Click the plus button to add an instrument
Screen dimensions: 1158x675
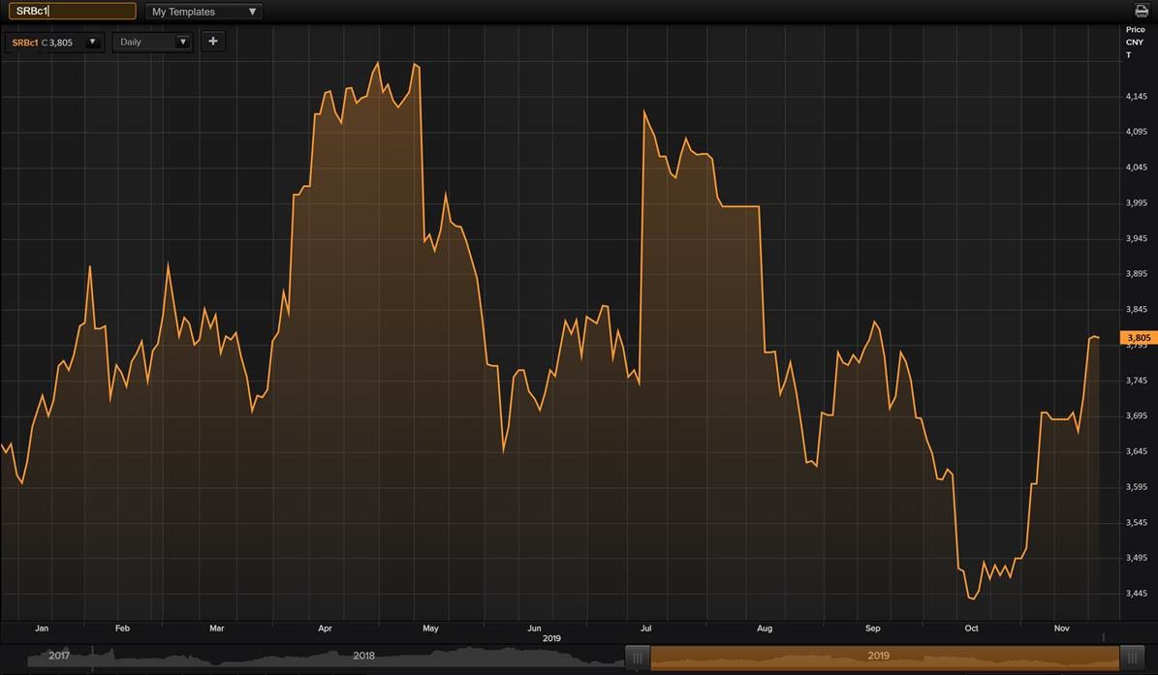(212, 42)
